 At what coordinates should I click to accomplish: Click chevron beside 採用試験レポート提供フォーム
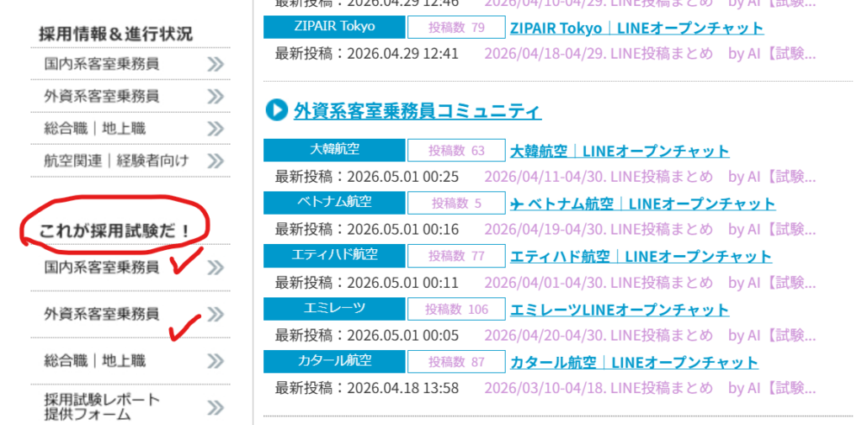click(215, 407)
